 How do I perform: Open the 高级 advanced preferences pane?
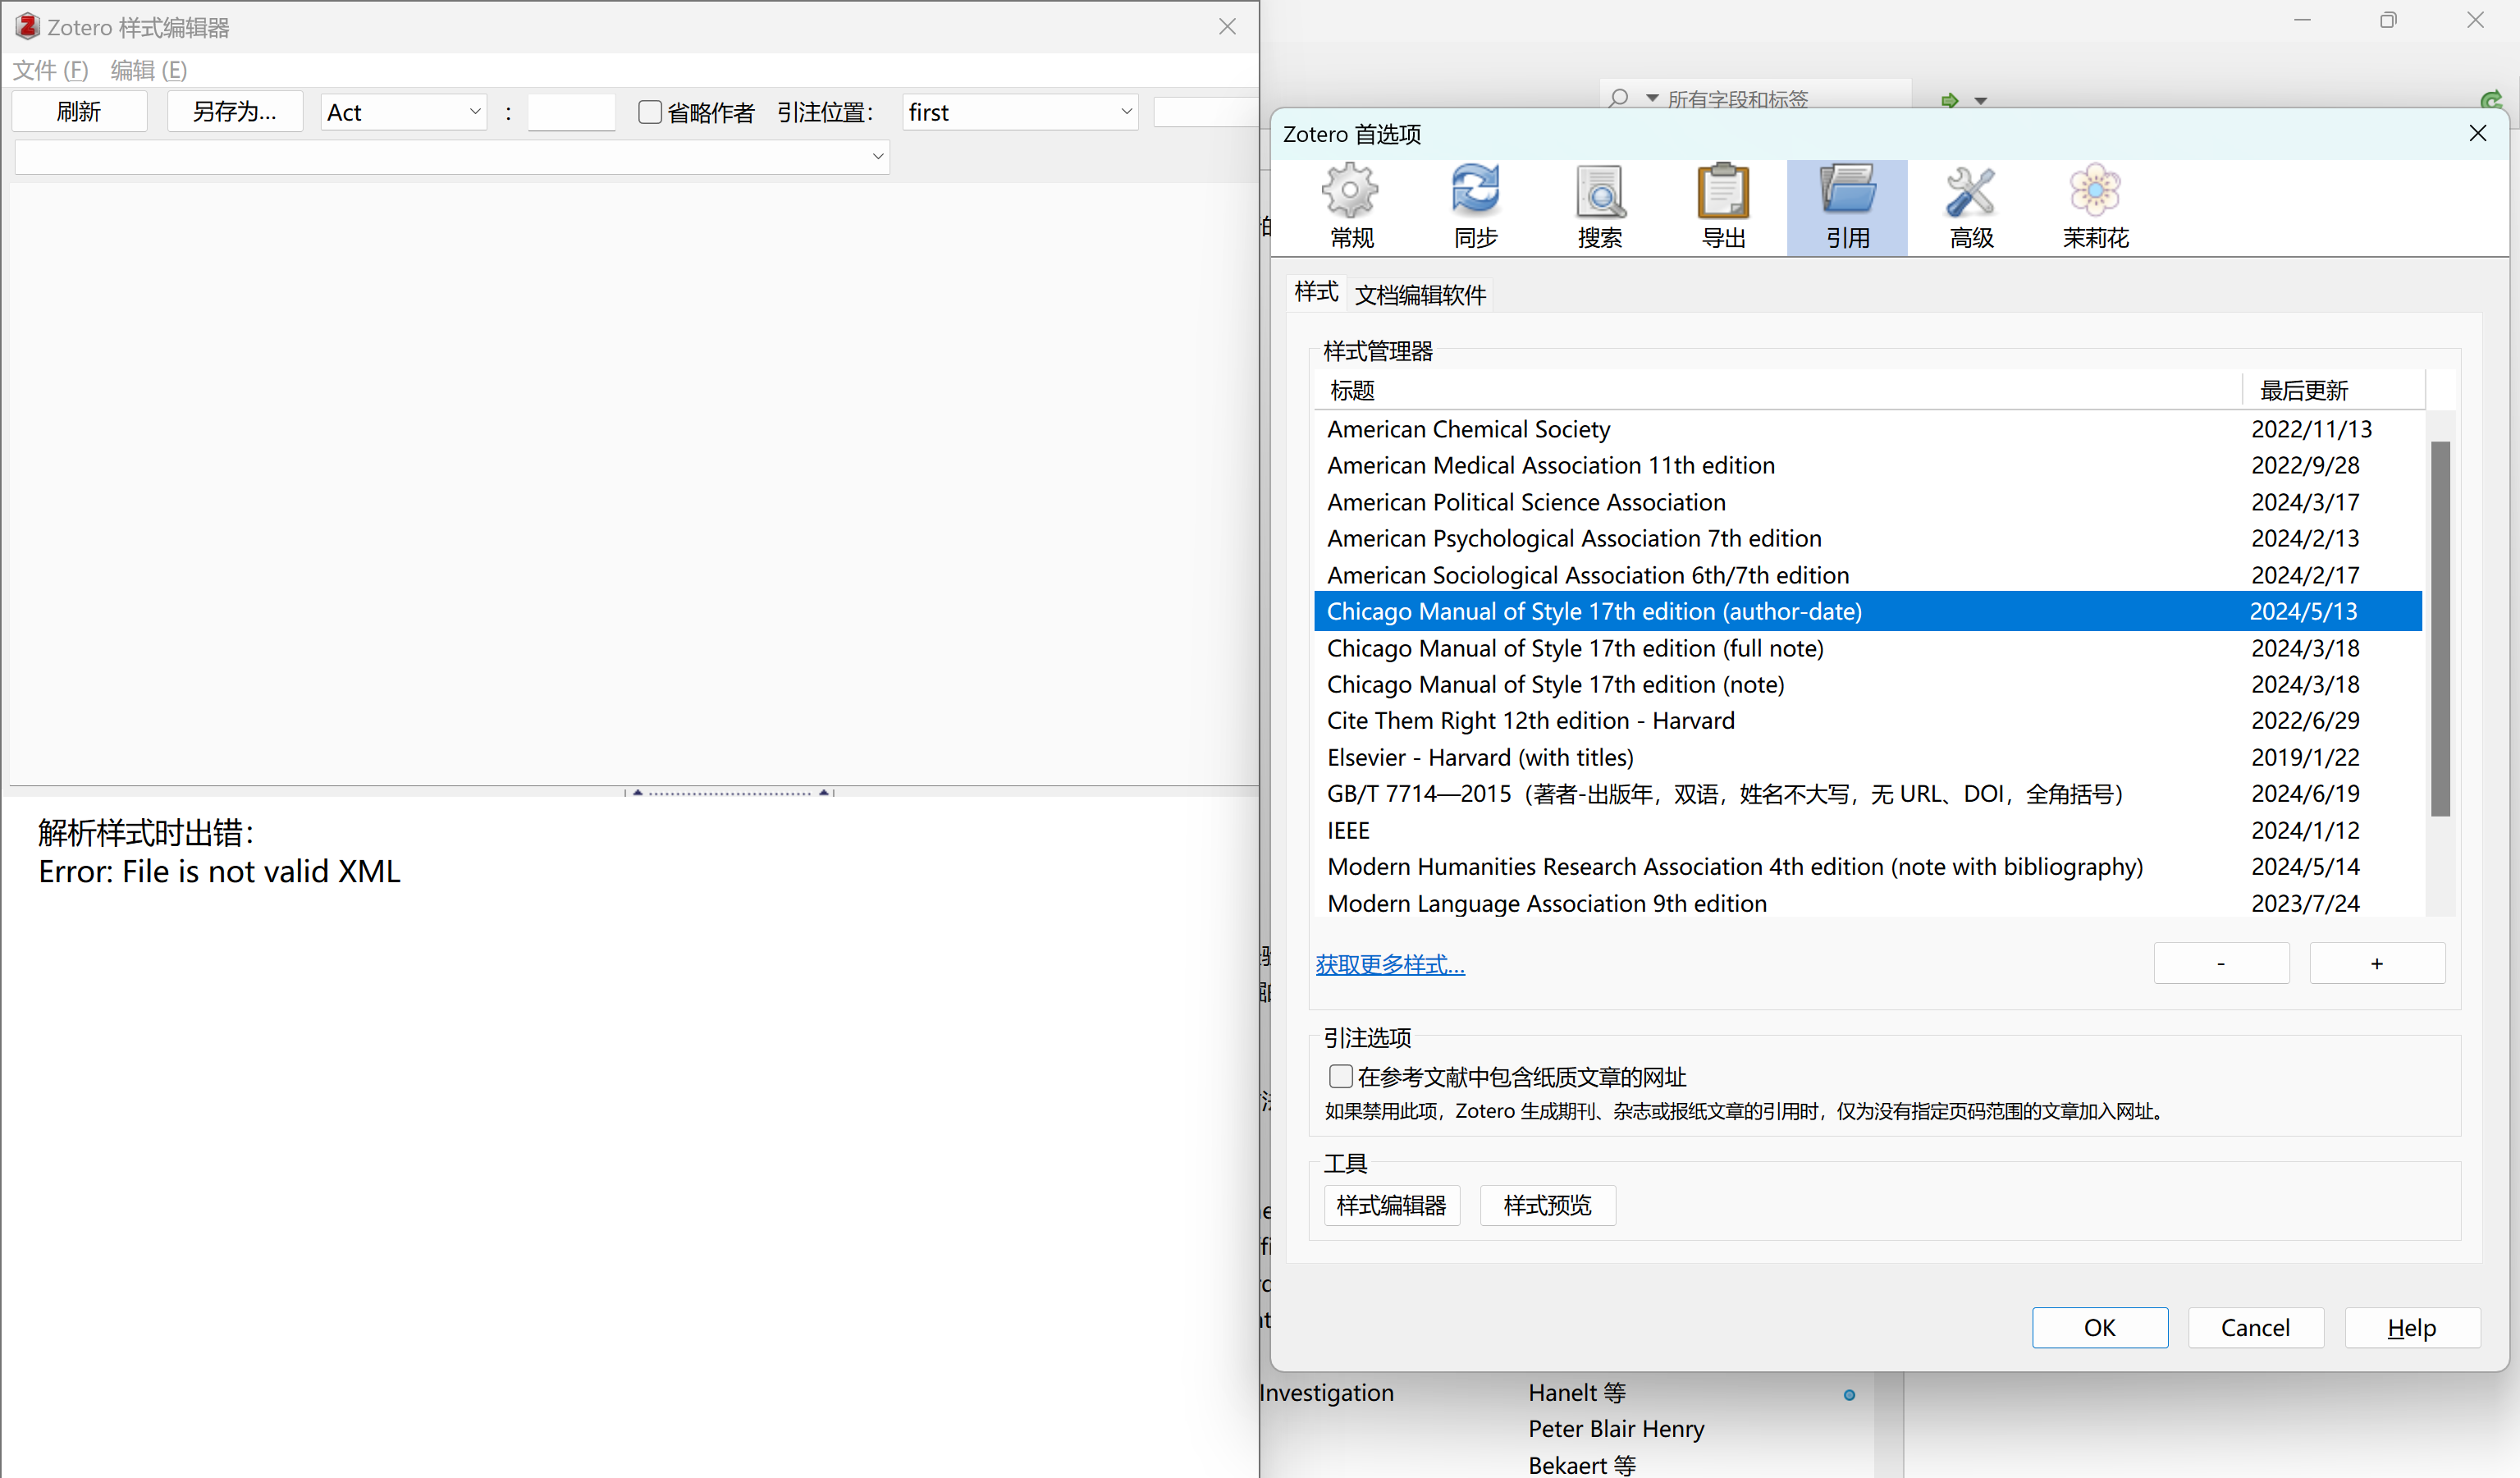(1971, 206)
